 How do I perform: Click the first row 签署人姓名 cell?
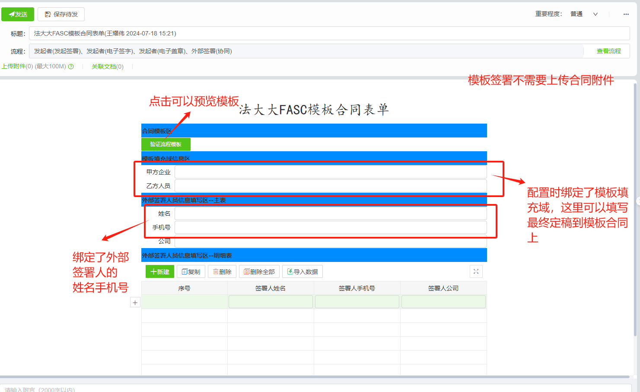[271, 302]
